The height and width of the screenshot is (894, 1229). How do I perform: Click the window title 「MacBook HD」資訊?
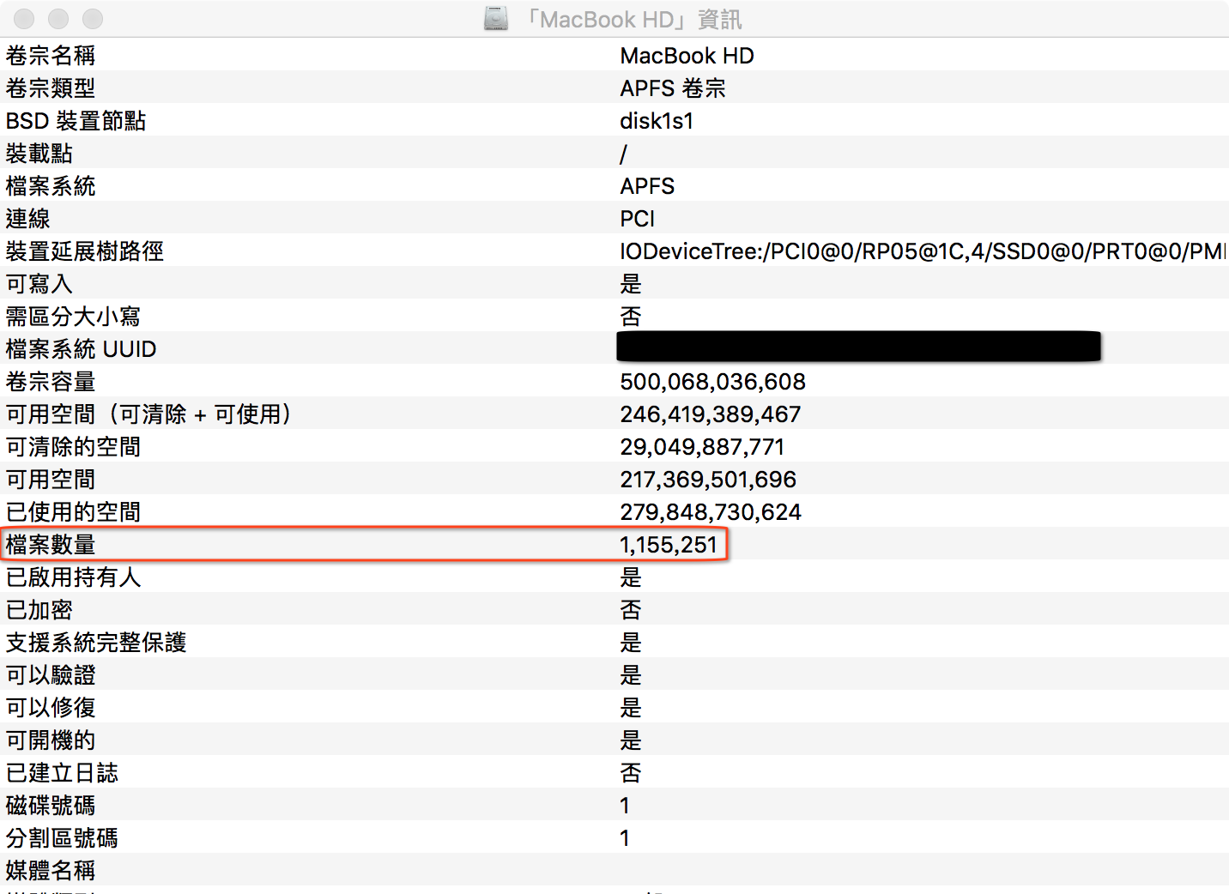click(633, 19)
